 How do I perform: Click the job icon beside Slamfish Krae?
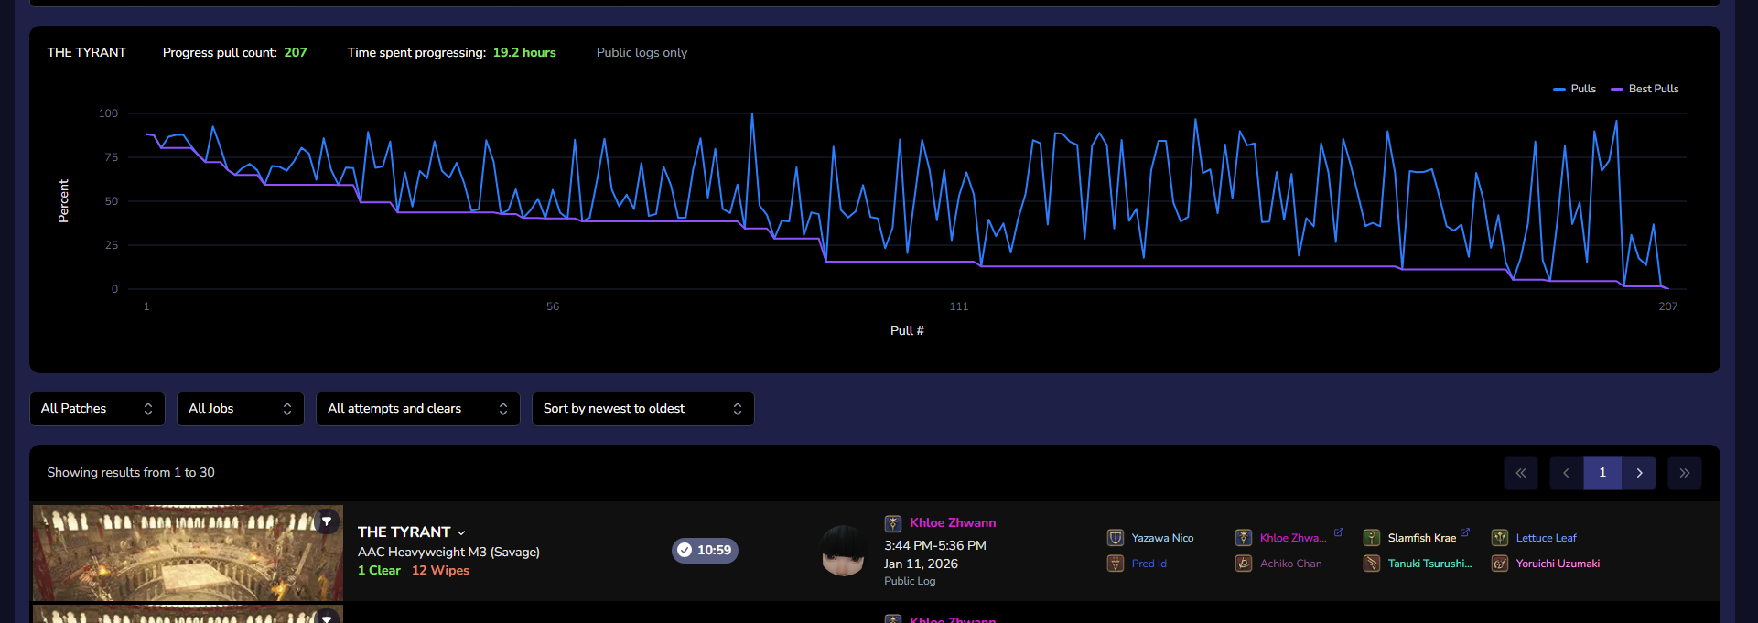coord(1372,538)
